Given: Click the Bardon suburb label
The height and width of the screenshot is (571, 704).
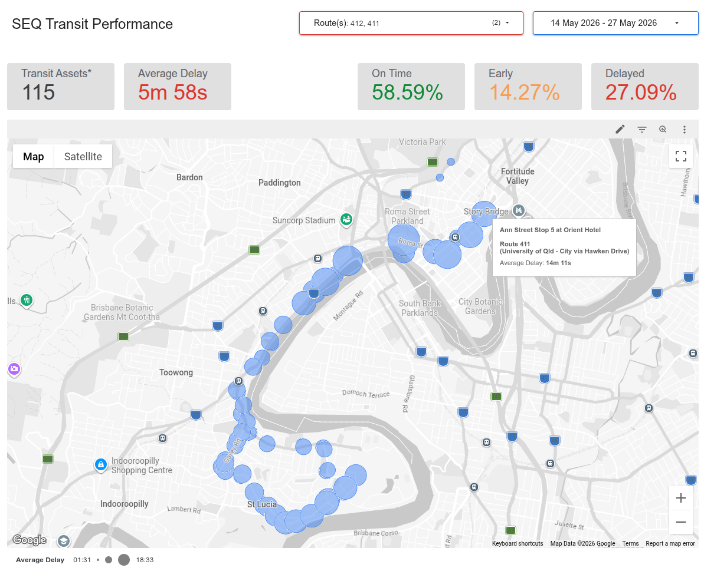Looking at the screenshot, I should coord(189,177).
